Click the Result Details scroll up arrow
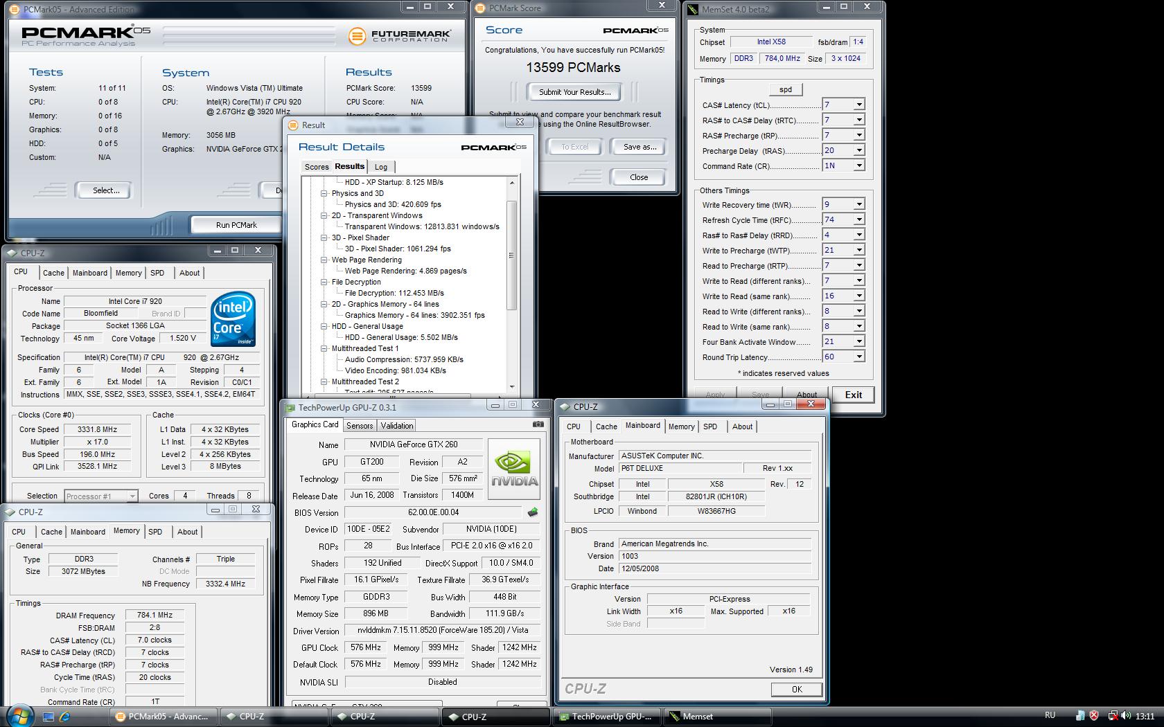Image resolution: width=1164 pixels, height=727 pixels. tap(512, 183)
